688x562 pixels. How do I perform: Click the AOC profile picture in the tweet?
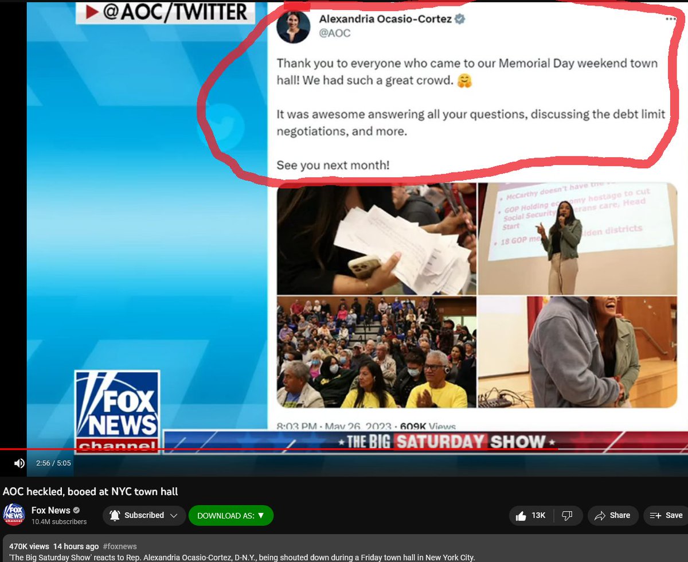pos(294,26)
